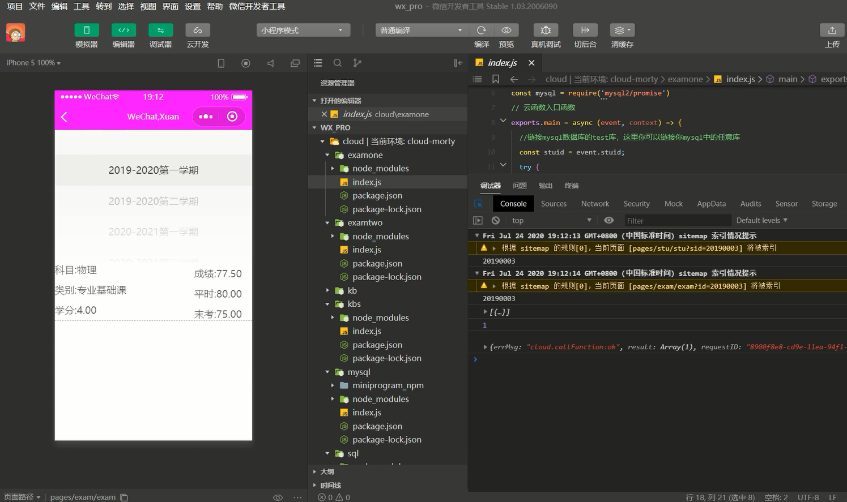This screenshot has height=502, width=847.
Task: Switch to the Network tab
Action: (595, 204)
